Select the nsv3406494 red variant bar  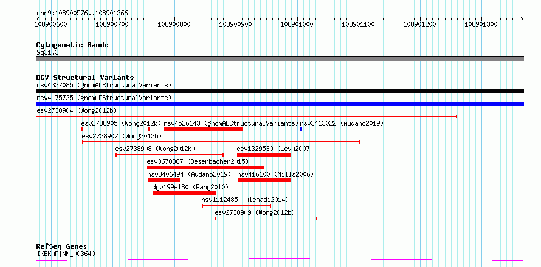(164, 180)
